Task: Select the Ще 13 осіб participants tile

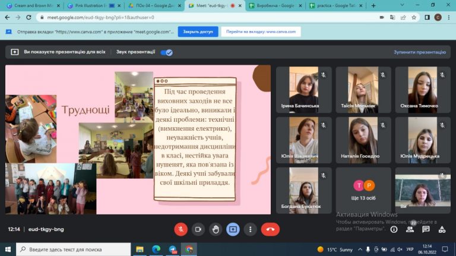Action: [363, 190]
